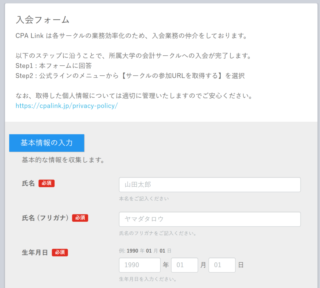Open the cpalink.jp privacy policy link

[x=67, y=106]
